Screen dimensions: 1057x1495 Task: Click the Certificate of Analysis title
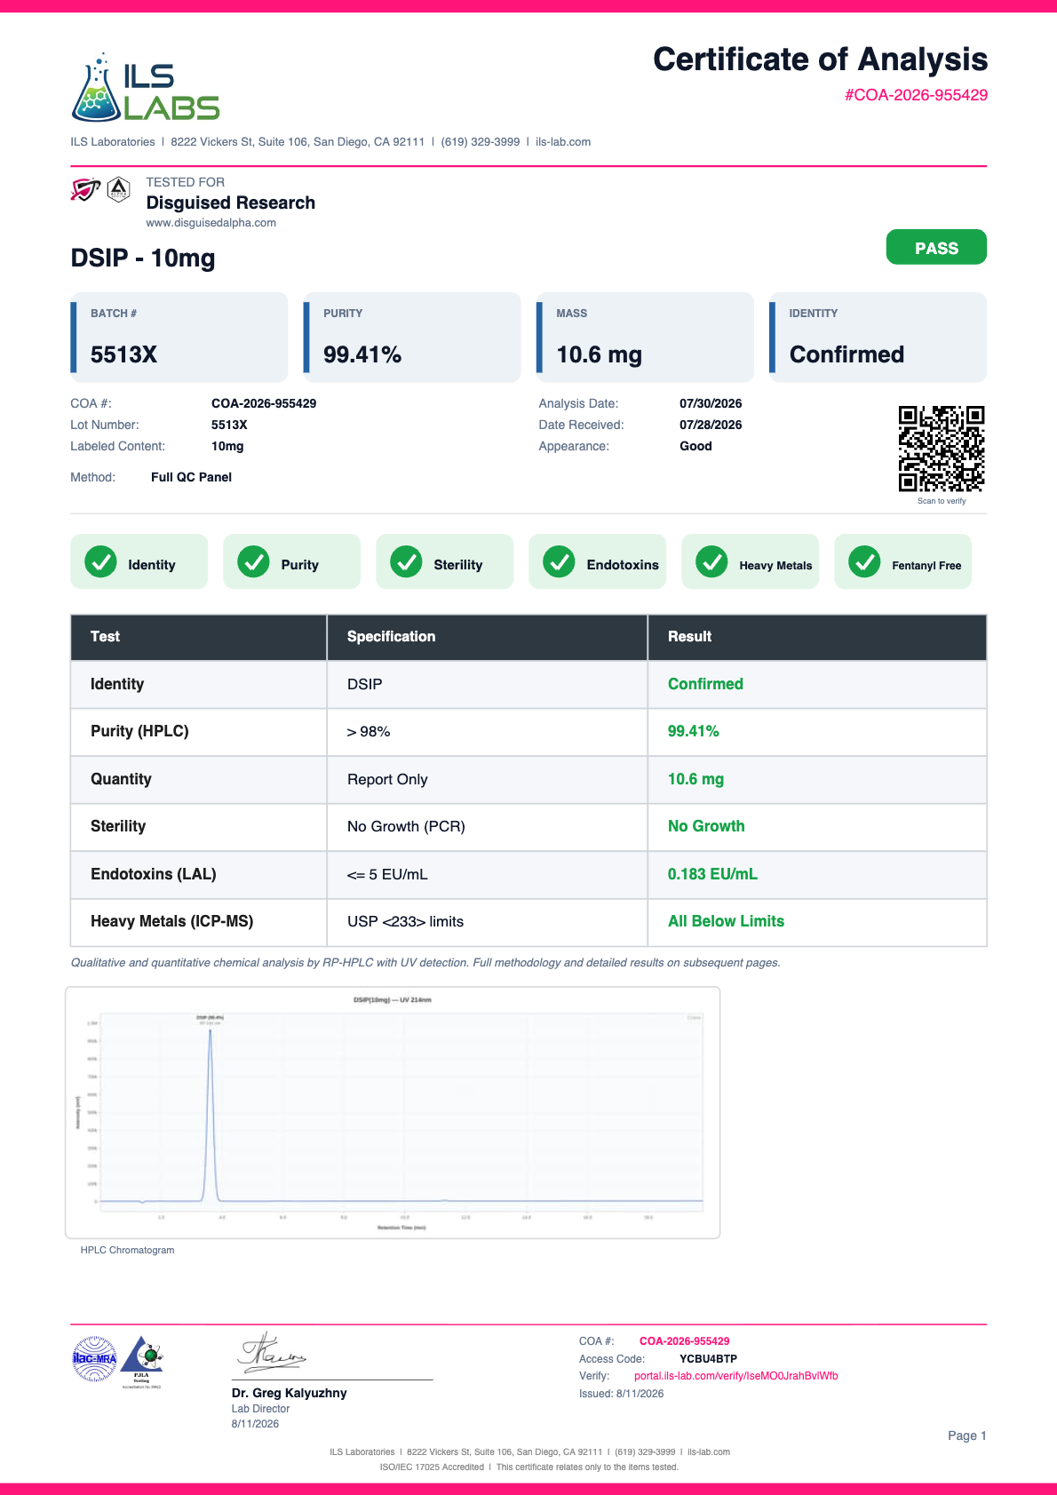[x=821, y=60]
